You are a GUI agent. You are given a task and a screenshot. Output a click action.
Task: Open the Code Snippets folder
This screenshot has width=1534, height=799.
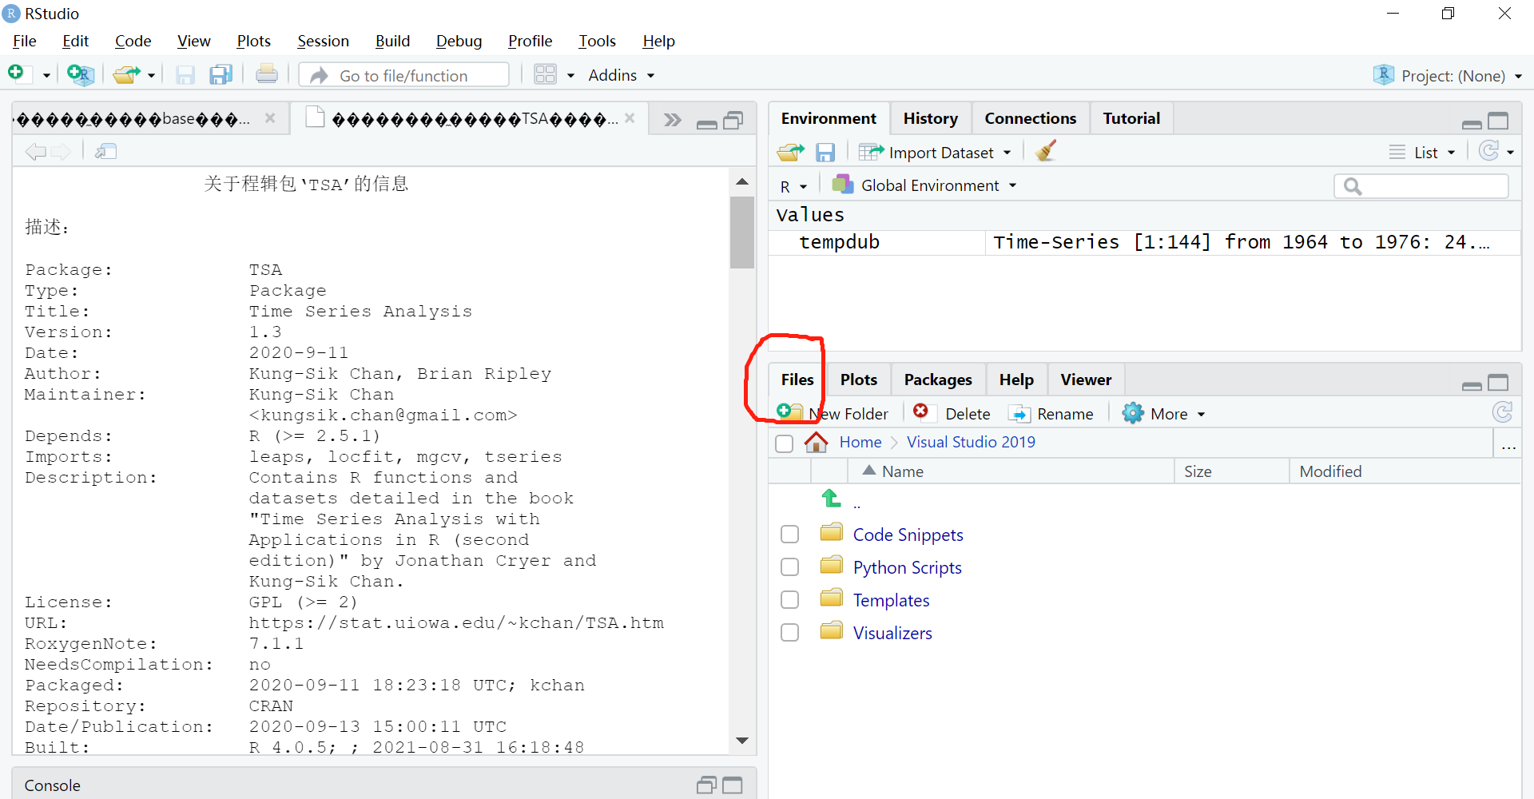tap(908, 535)
